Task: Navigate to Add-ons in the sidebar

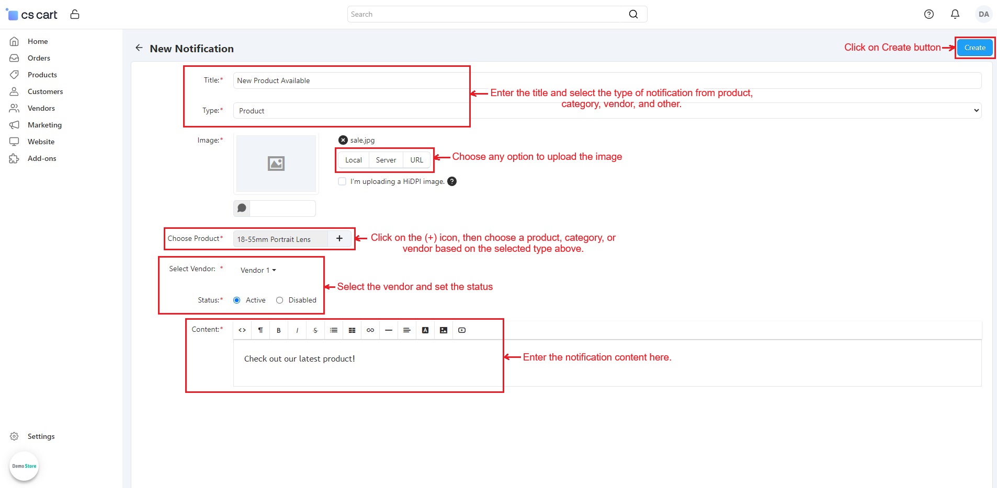Action: click(x=42, y=158)
